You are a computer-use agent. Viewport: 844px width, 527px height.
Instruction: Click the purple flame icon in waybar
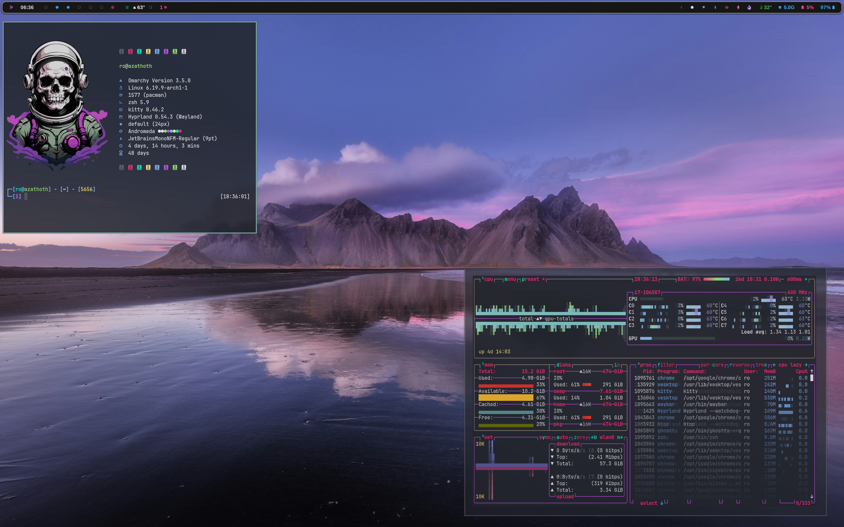tap(749, 7)
